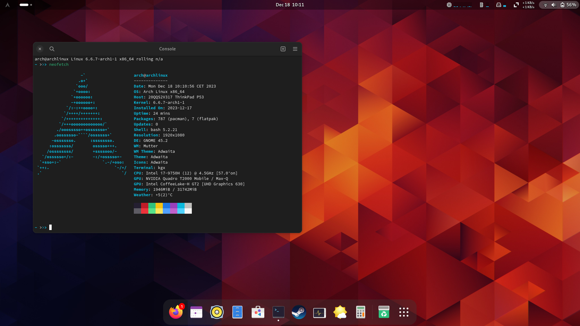Click the 'arch@archlinux' neofetch header
This screenshot has height=326, width=580.
(151, 75)
